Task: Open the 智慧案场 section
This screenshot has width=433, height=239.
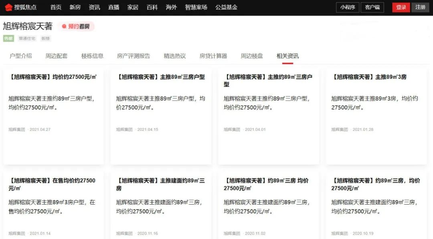Action: point(196,7)
